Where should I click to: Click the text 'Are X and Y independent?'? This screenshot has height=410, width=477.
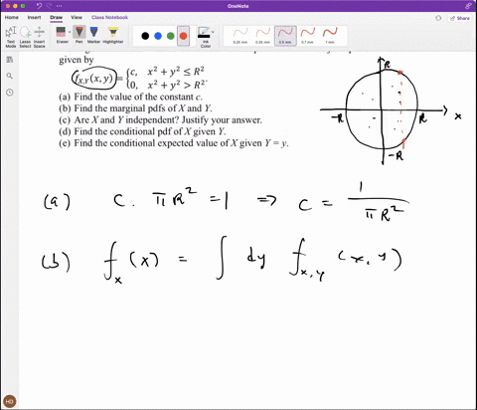point(126,120)
